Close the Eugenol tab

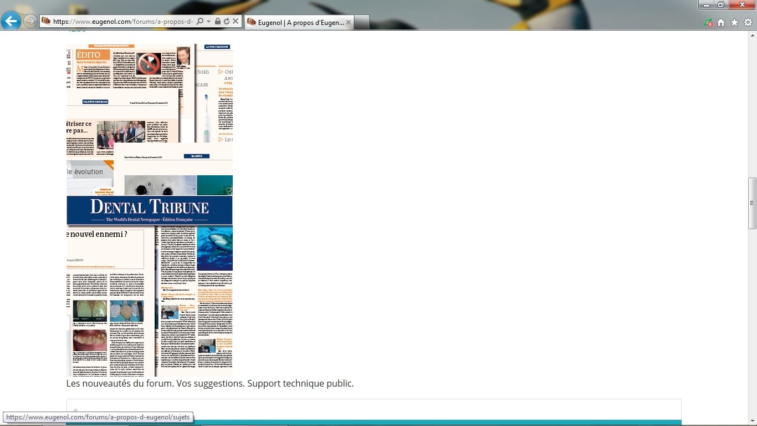[x=348, y=22]
